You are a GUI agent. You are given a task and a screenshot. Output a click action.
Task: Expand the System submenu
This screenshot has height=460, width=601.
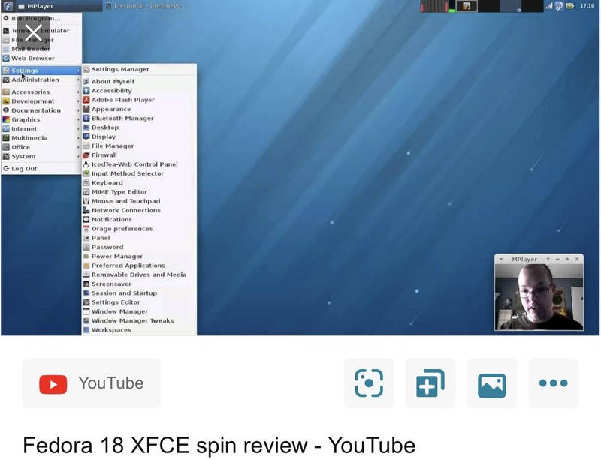(x=41, y=156)
